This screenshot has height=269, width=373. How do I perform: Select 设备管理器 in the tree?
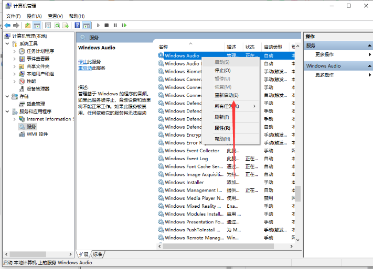[41, 89]
